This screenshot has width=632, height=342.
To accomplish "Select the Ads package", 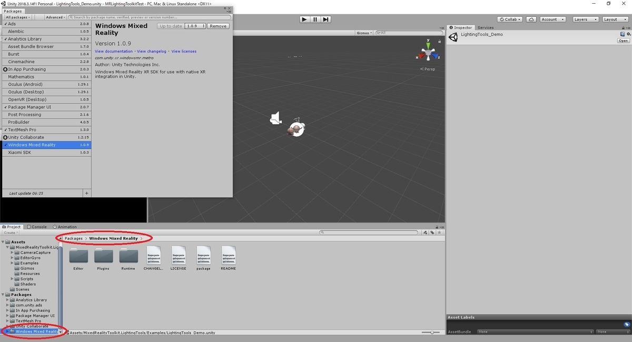I will coord(46,24).
